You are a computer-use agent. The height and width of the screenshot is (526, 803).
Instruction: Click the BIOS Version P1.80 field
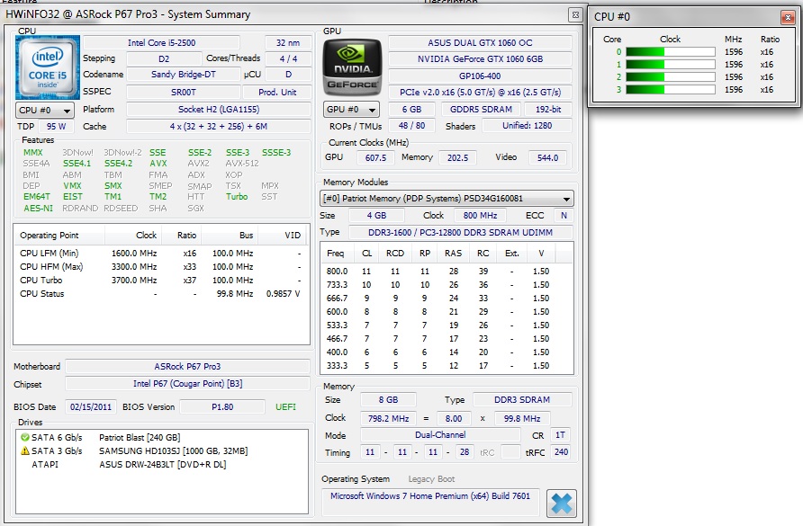point(222,406)
